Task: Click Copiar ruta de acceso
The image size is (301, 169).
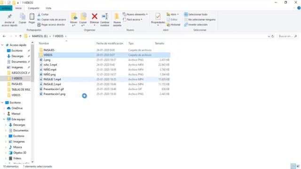Action: (x=52, y=20)
